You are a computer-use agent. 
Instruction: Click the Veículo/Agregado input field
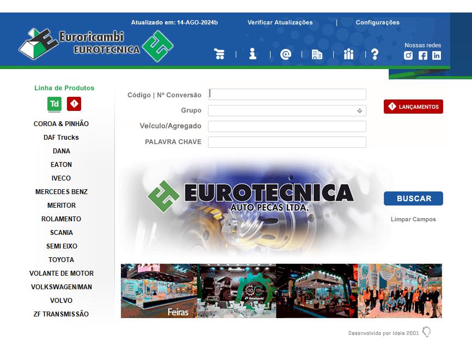(287, 126)
